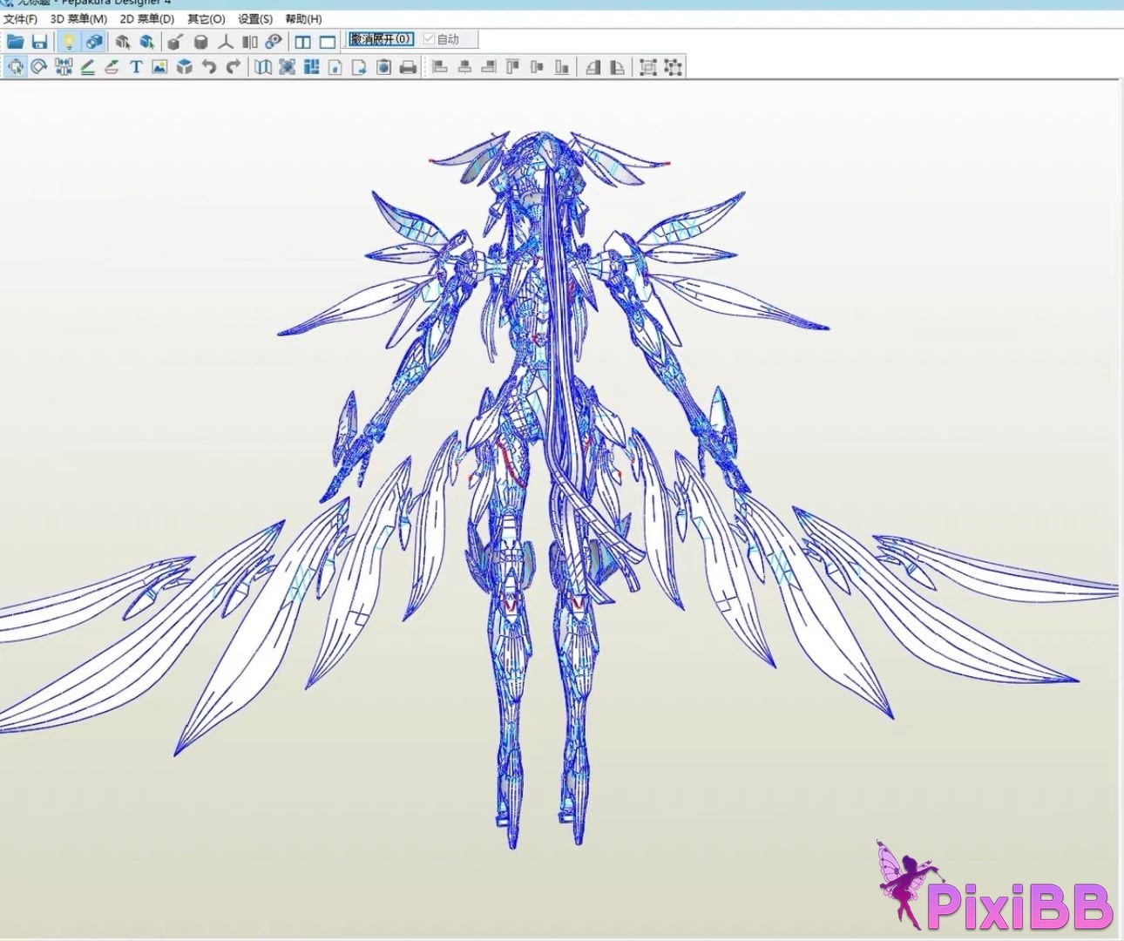Open the 3D 菜单(M) menu
The width and height of the screenshot is (1124, 941).
(x=78, y=18)
